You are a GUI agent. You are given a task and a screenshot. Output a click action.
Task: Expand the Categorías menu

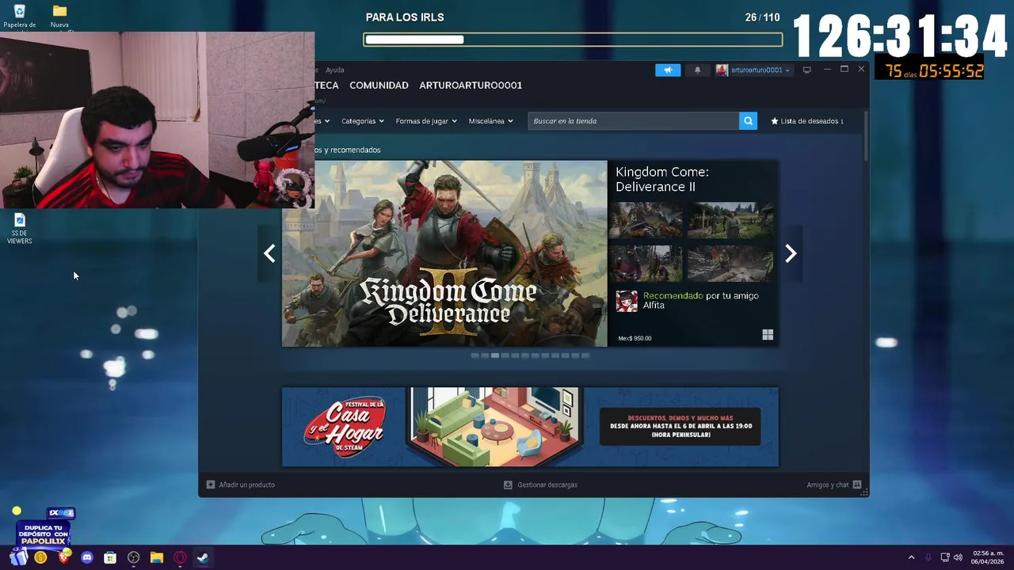tap(363, 121)
